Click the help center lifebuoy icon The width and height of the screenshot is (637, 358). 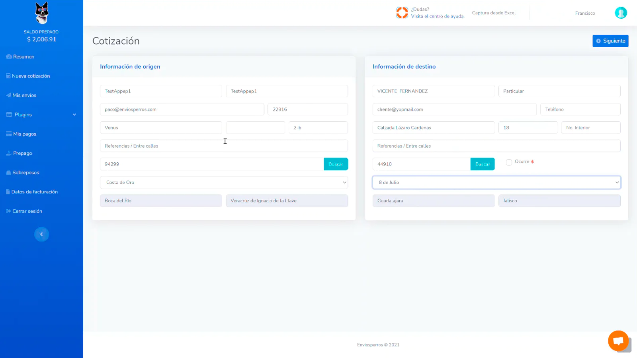[x=402, y=13]
